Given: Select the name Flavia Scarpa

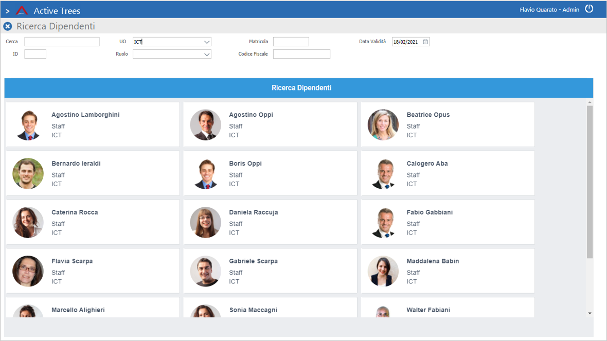Looking at the screenshot, I should coord(72,261).
